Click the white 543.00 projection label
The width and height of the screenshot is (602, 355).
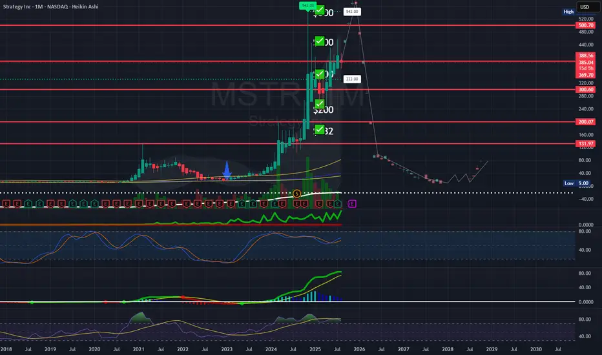(352, 12)
